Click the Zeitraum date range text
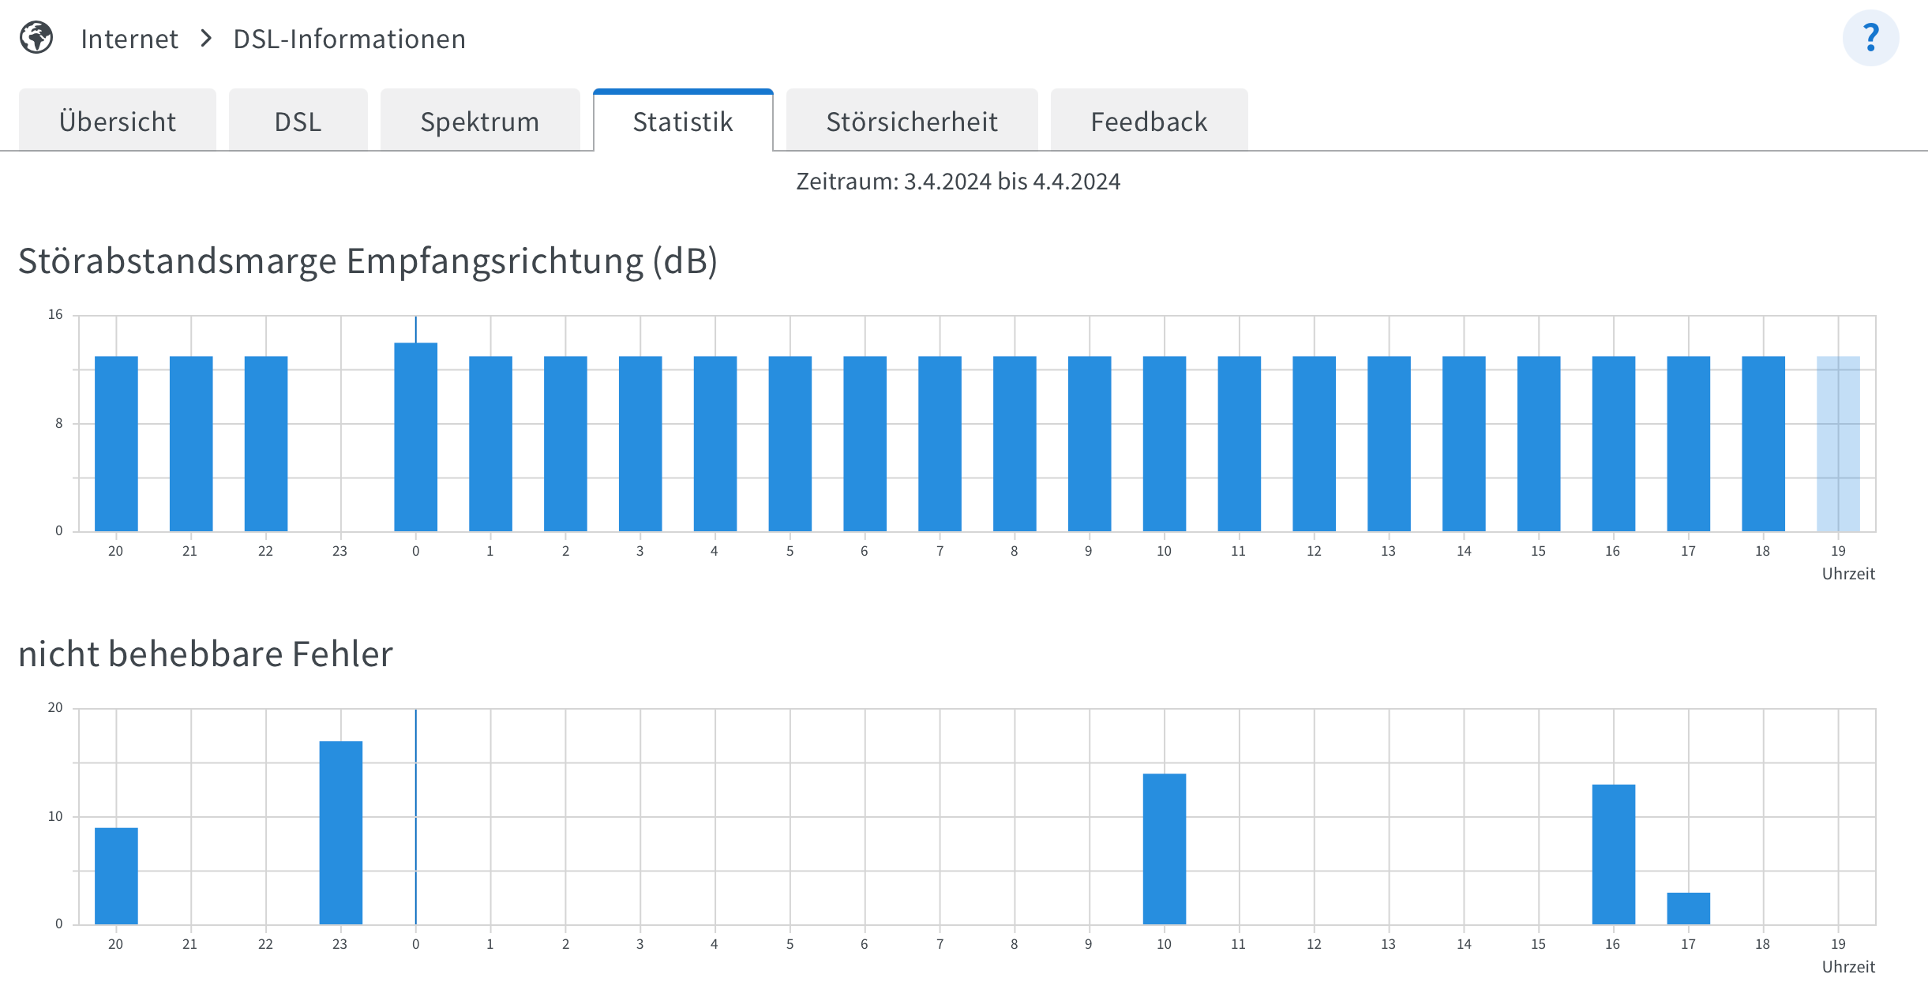 [958, 182]
